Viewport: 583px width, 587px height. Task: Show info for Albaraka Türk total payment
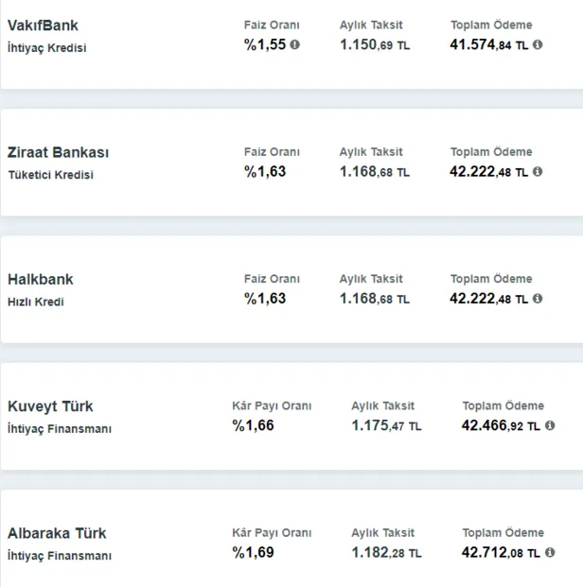[550, 553]
